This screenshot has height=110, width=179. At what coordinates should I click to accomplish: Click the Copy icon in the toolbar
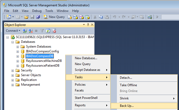tap(101, 17)
